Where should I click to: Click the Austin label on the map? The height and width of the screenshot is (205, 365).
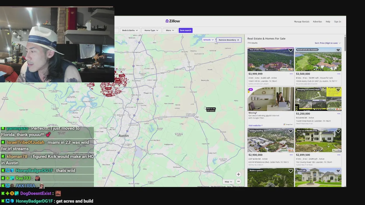[124, 136]
